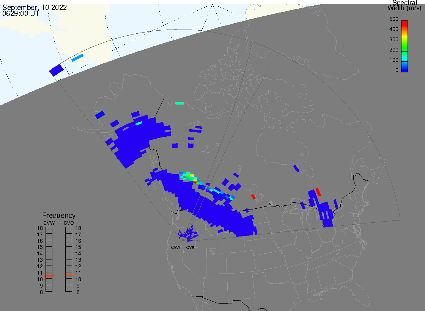The width and height of the screenshot is (425, 311).
Task: Click the 'Frequency' legend heading
Action: coord(59,216)
